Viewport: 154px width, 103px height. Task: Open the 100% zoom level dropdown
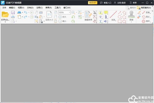(x=70, y=12)
